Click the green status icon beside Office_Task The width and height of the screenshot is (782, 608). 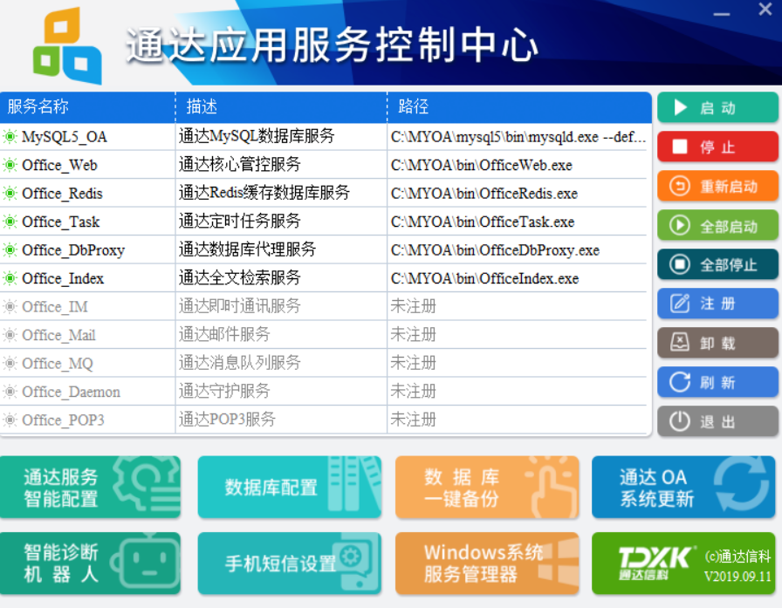[10, 222]
